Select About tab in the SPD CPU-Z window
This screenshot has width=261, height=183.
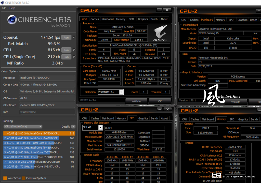(164, 118)
